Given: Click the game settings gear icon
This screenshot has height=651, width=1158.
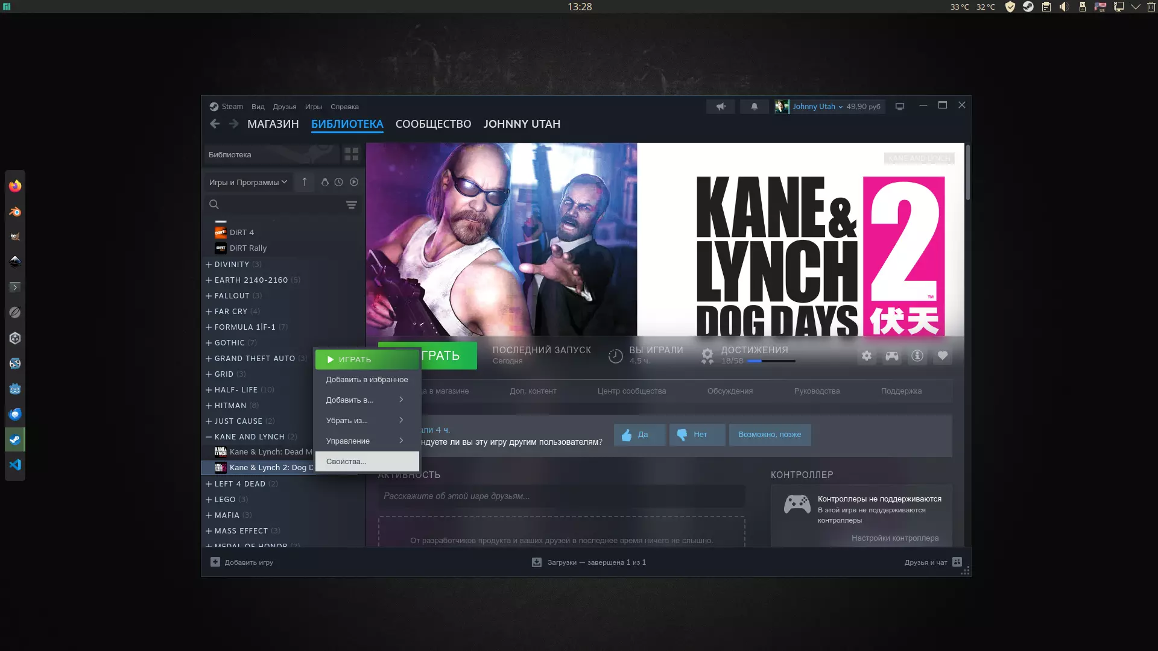Looking at the screenshot, I should point(866,356).
